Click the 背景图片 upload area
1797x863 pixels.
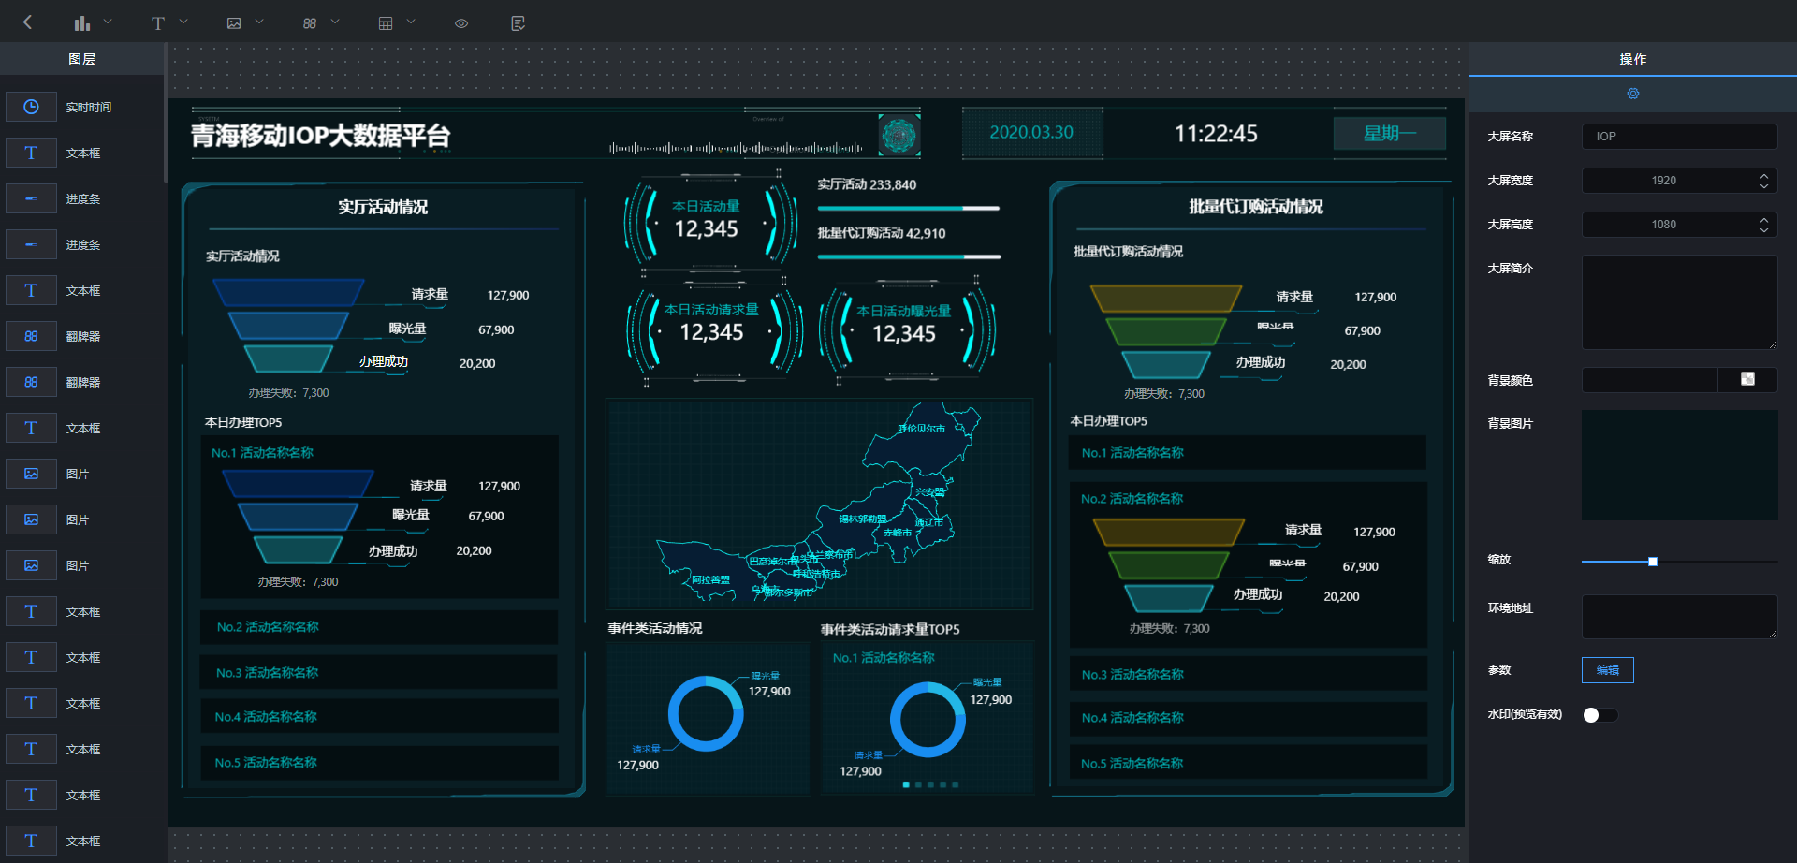[1680, 465]
